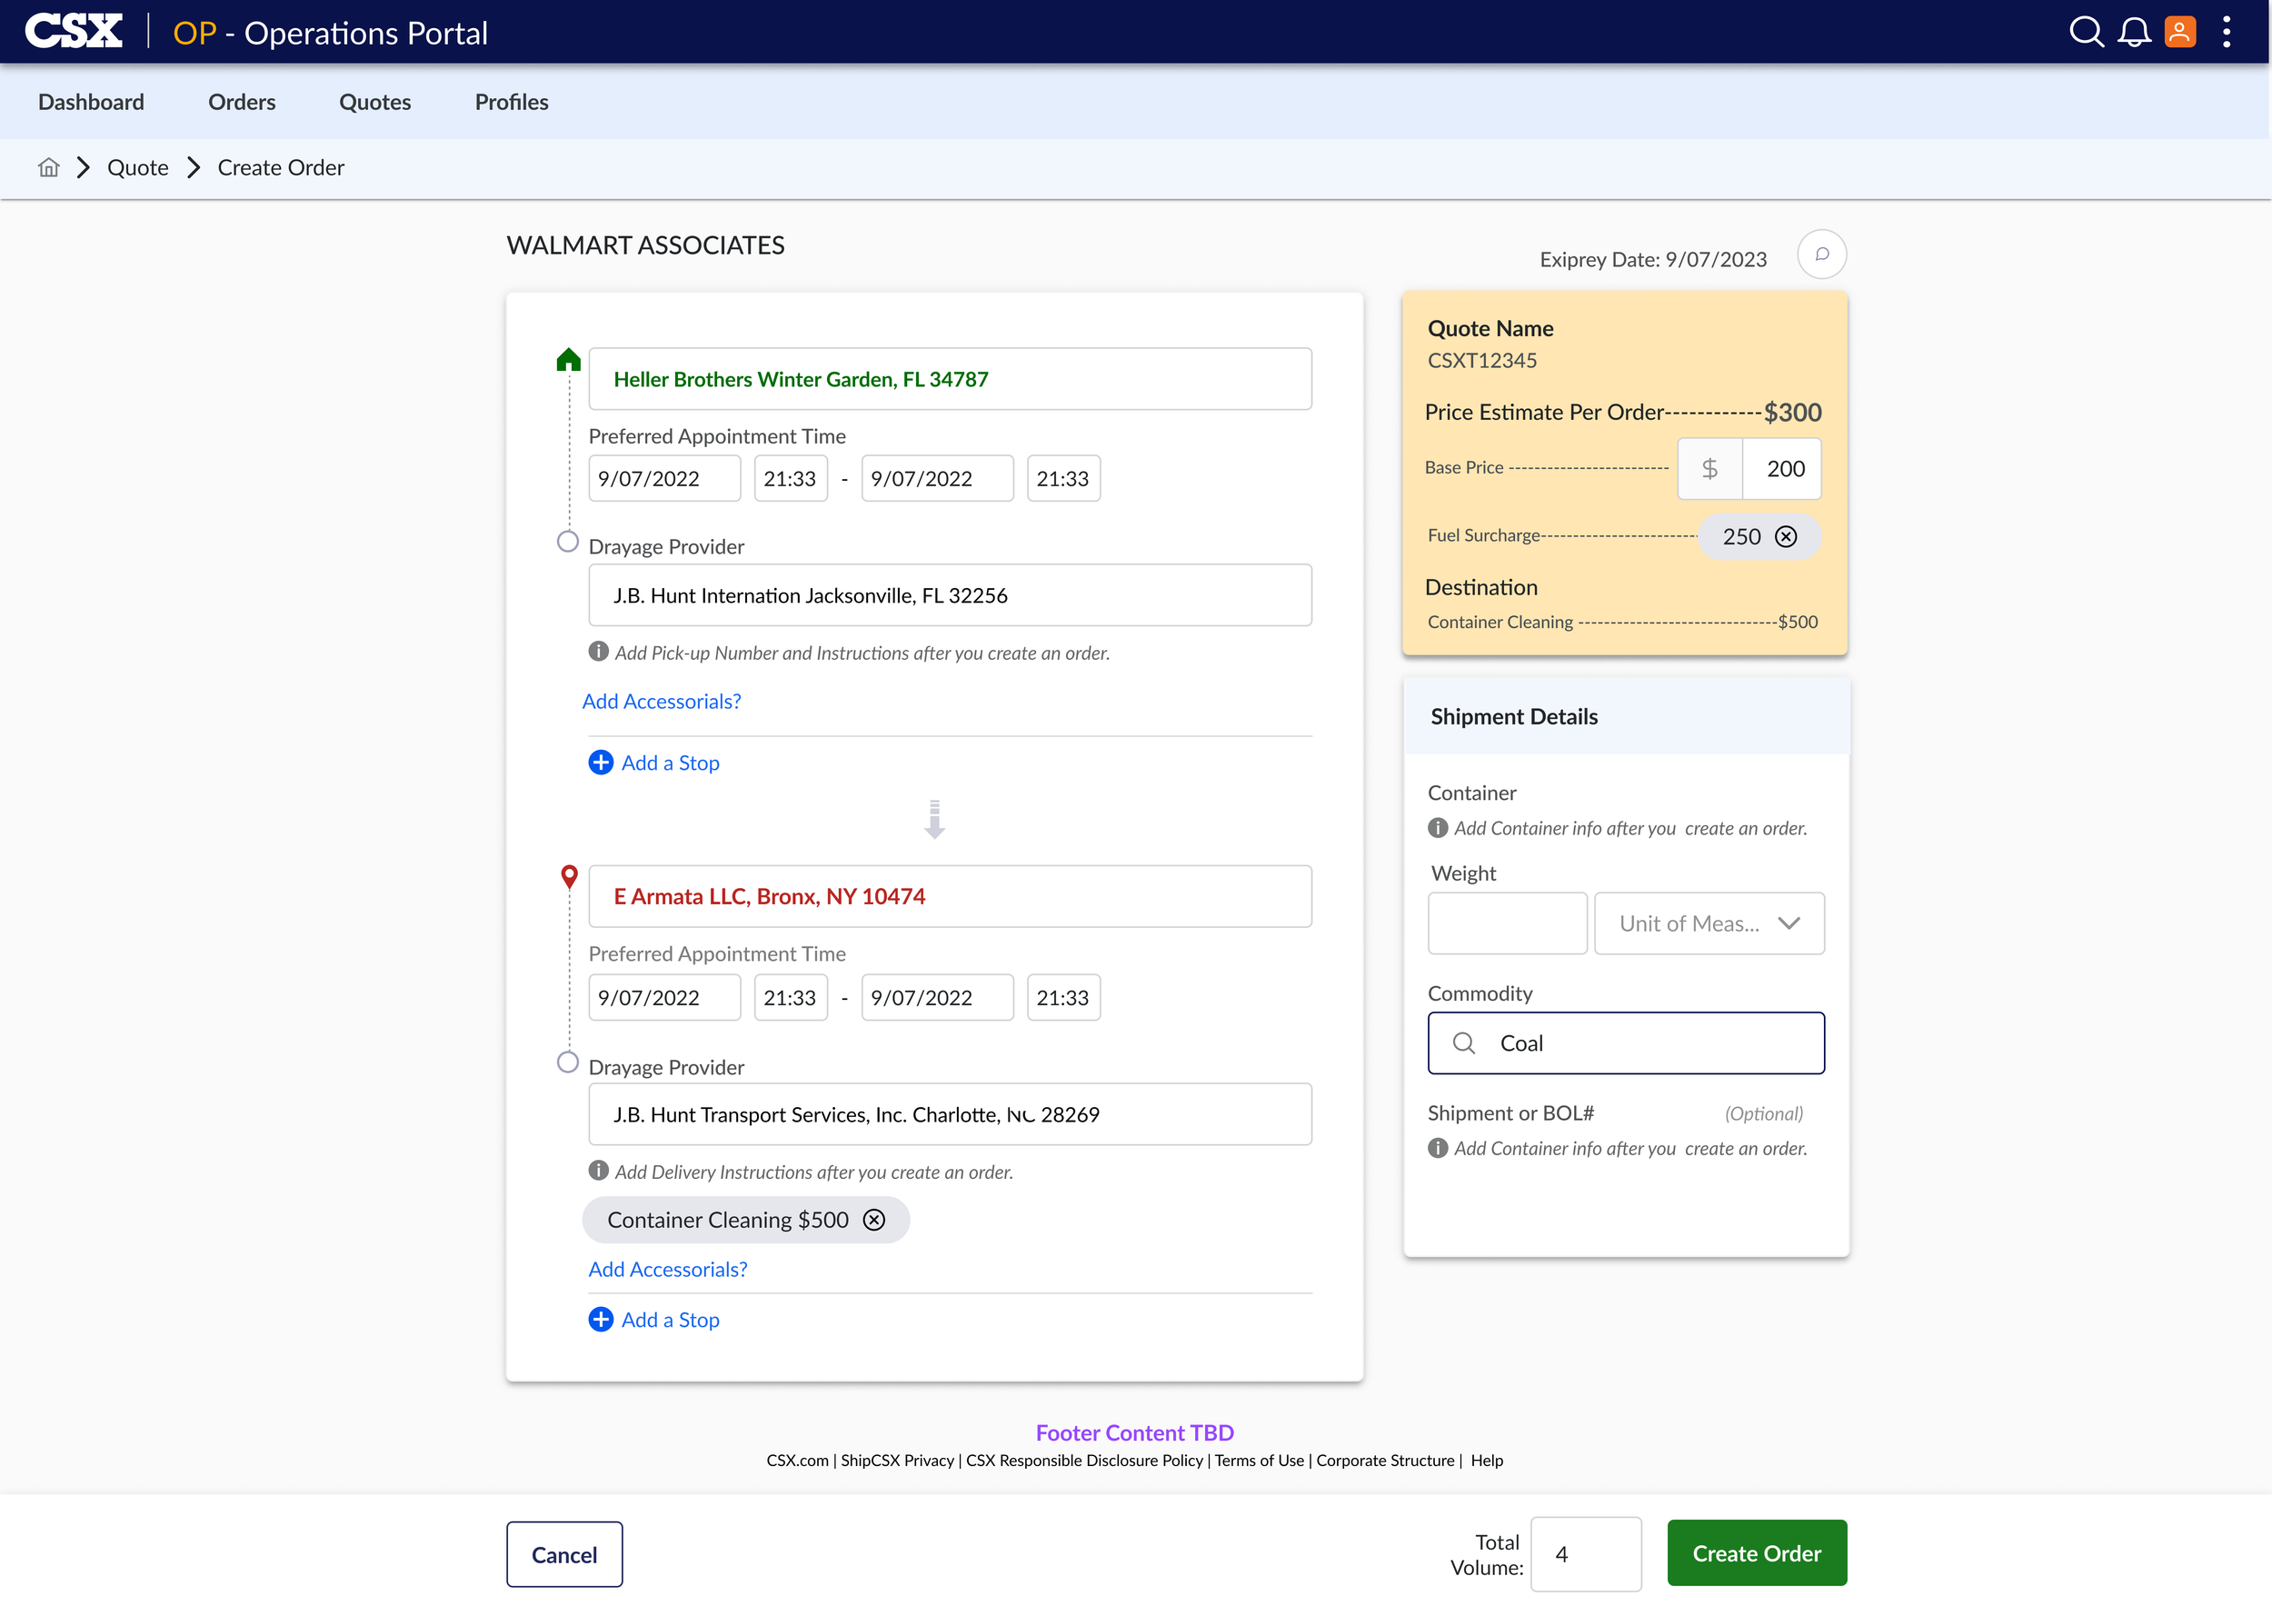Open the notifications bell

click(x=2134, y=32)
